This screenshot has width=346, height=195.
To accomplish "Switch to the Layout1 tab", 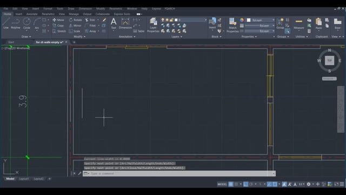I will coord(24,179).
